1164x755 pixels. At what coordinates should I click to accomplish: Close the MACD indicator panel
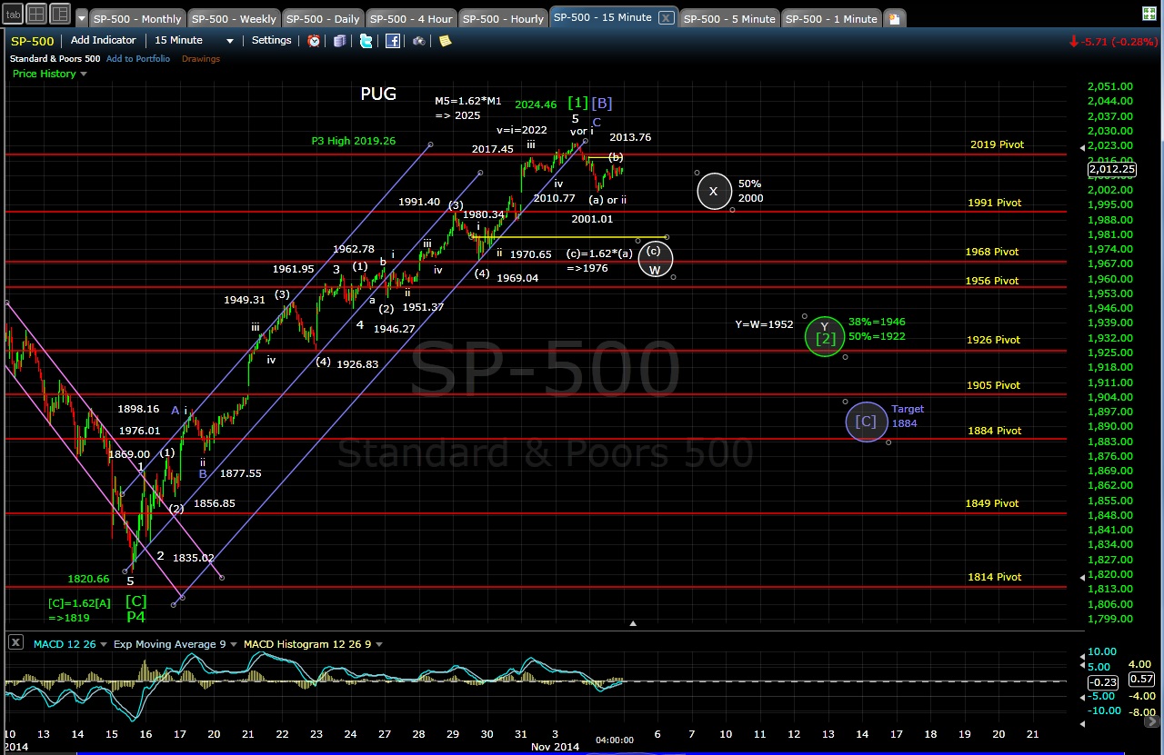(x=15, y=643)
